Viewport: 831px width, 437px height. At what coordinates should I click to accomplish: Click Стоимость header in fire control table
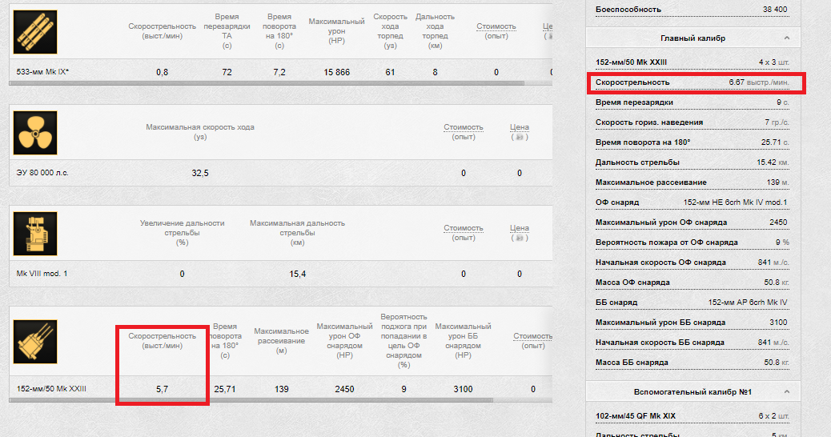click(464, 228)
